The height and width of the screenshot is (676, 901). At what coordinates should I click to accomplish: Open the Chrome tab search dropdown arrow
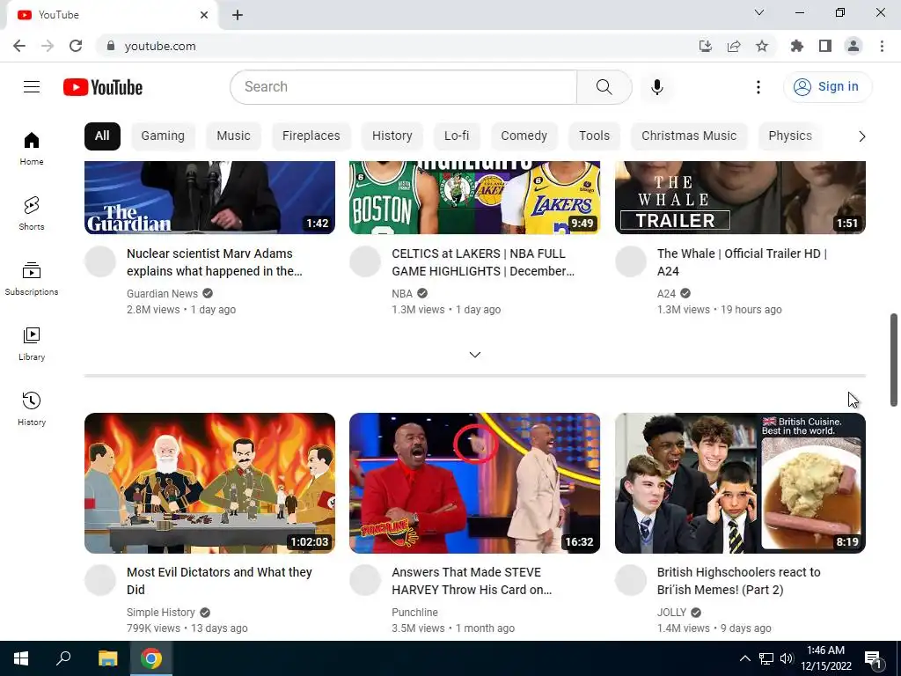pos(759,12)
